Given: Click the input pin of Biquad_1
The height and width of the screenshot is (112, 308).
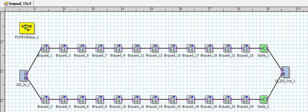Looking at the screenshot, I should pyautogui.click(x=41, y=48).
